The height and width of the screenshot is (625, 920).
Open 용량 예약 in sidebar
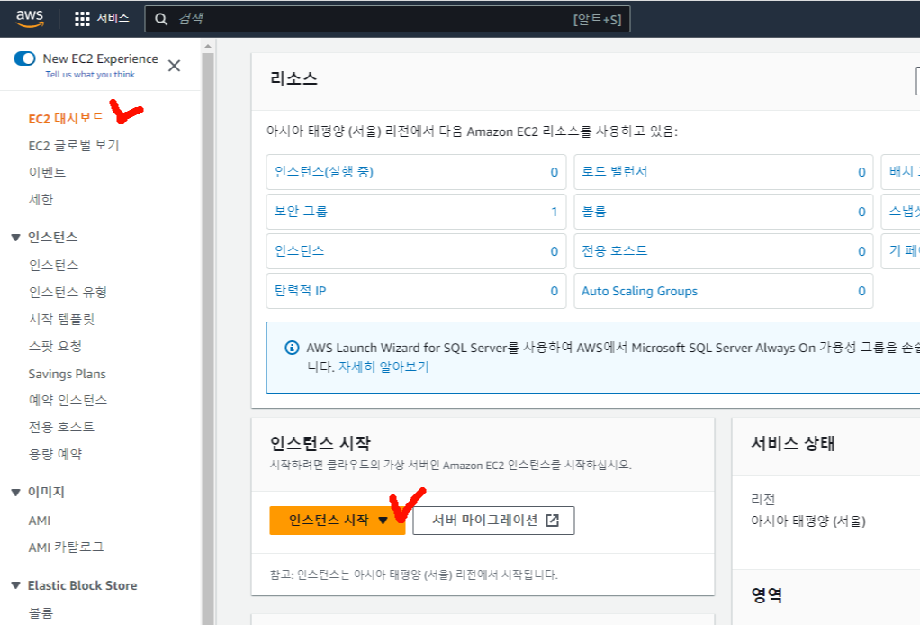click(55, 454)
